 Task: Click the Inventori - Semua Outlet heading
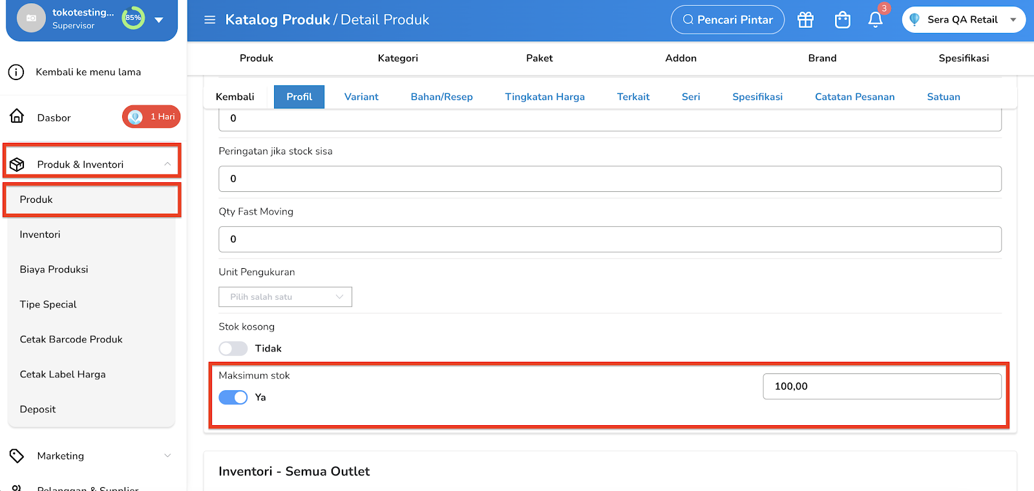(294, 472)
